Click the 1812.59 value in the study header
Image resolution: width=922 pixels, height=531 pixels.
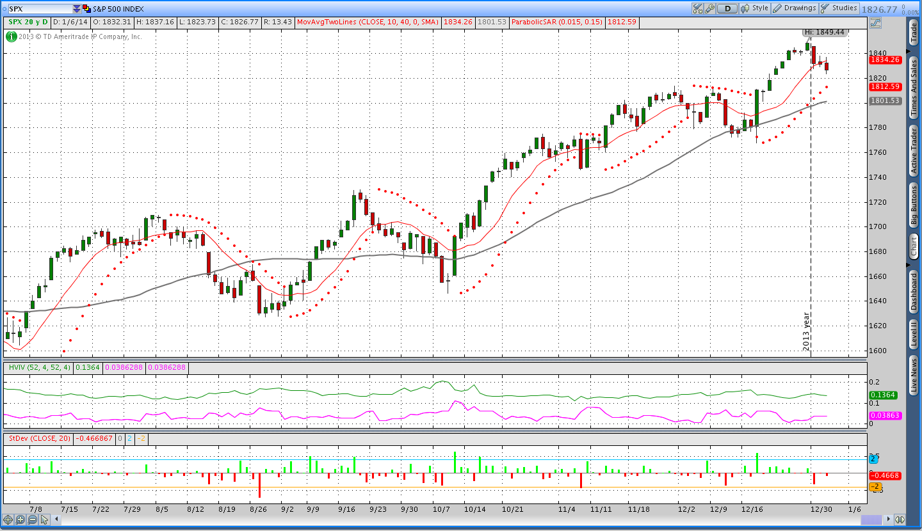click(x=622, y=22)
